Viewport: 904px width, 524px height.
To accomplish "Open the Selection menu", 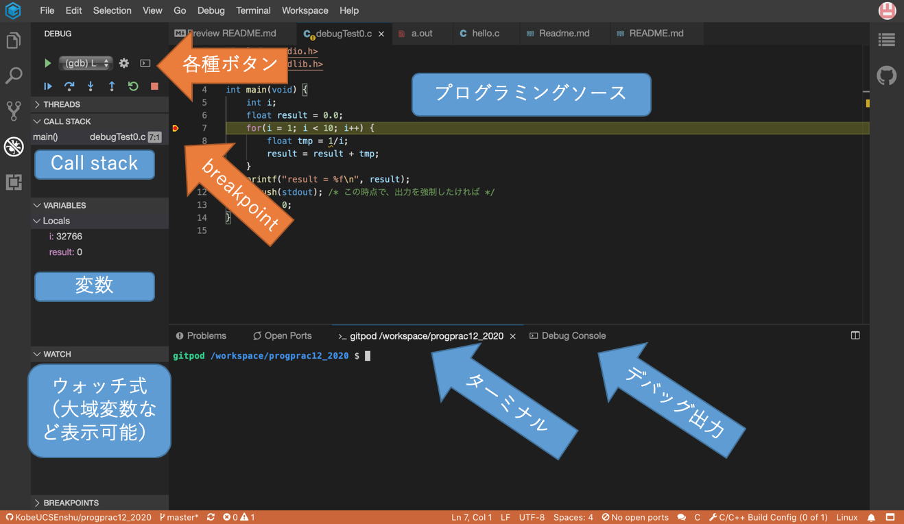I will 112,10.
